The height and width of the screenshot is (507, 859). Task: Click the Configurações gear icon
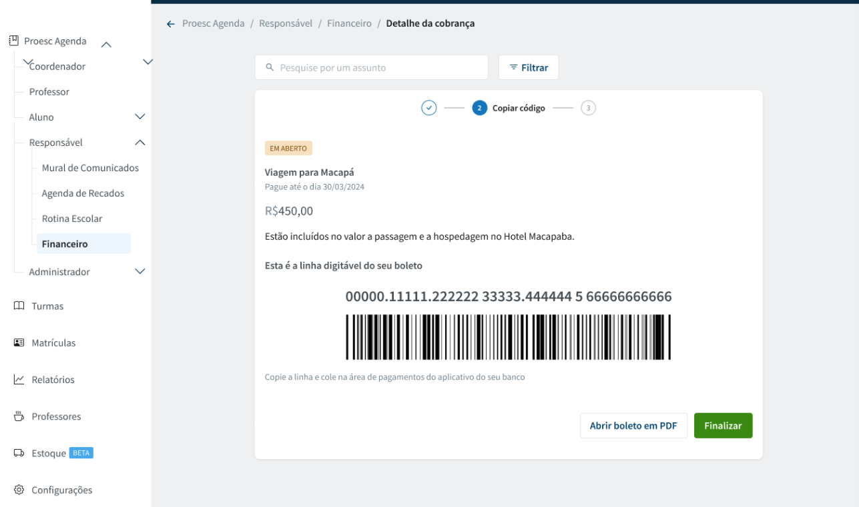pyautogui.click(x=19, y=490)
